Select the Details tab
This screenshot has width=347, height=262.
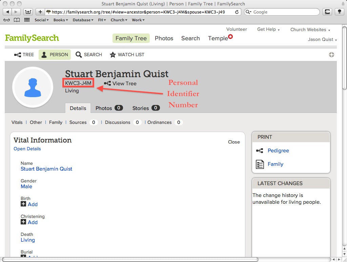pyautogui.click(x=78, y=108)
